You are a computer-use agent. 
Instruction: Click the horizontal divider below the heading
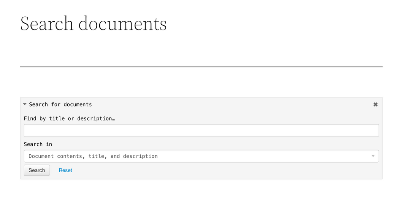click(201, 67)
